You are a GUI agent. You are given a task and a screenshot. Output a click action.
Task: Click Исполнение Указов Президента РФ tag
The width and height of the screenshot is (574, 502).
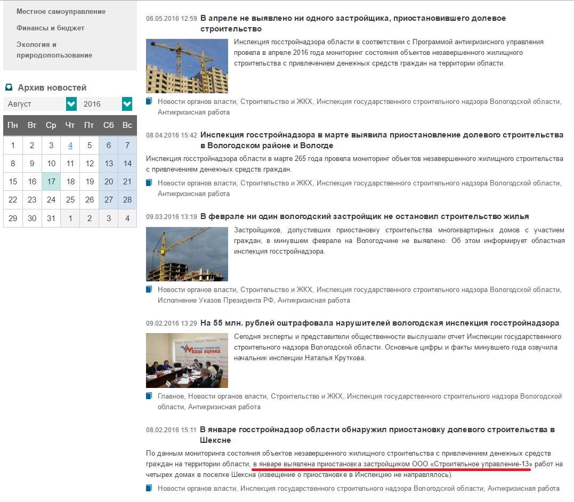[x=216, y=300]
